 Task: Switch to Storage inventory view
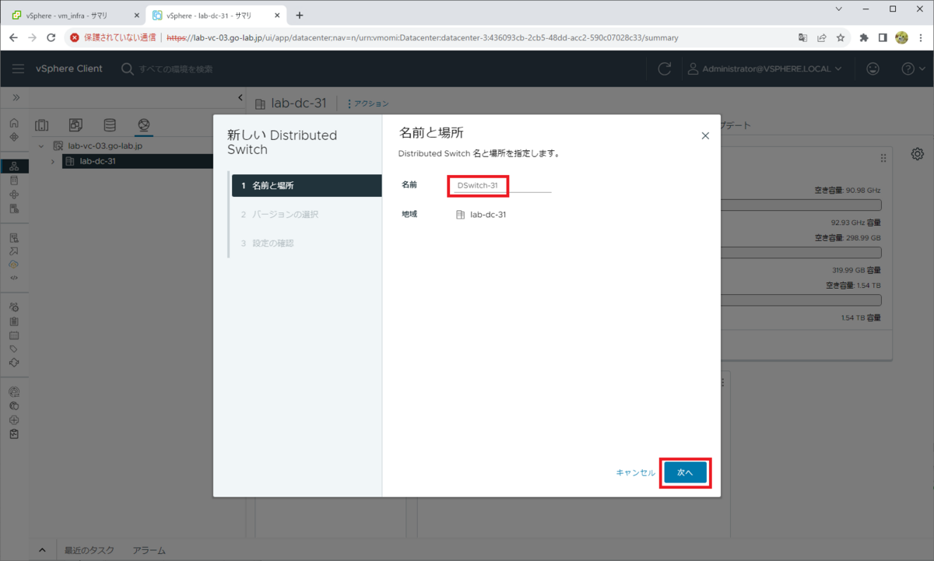110,125
